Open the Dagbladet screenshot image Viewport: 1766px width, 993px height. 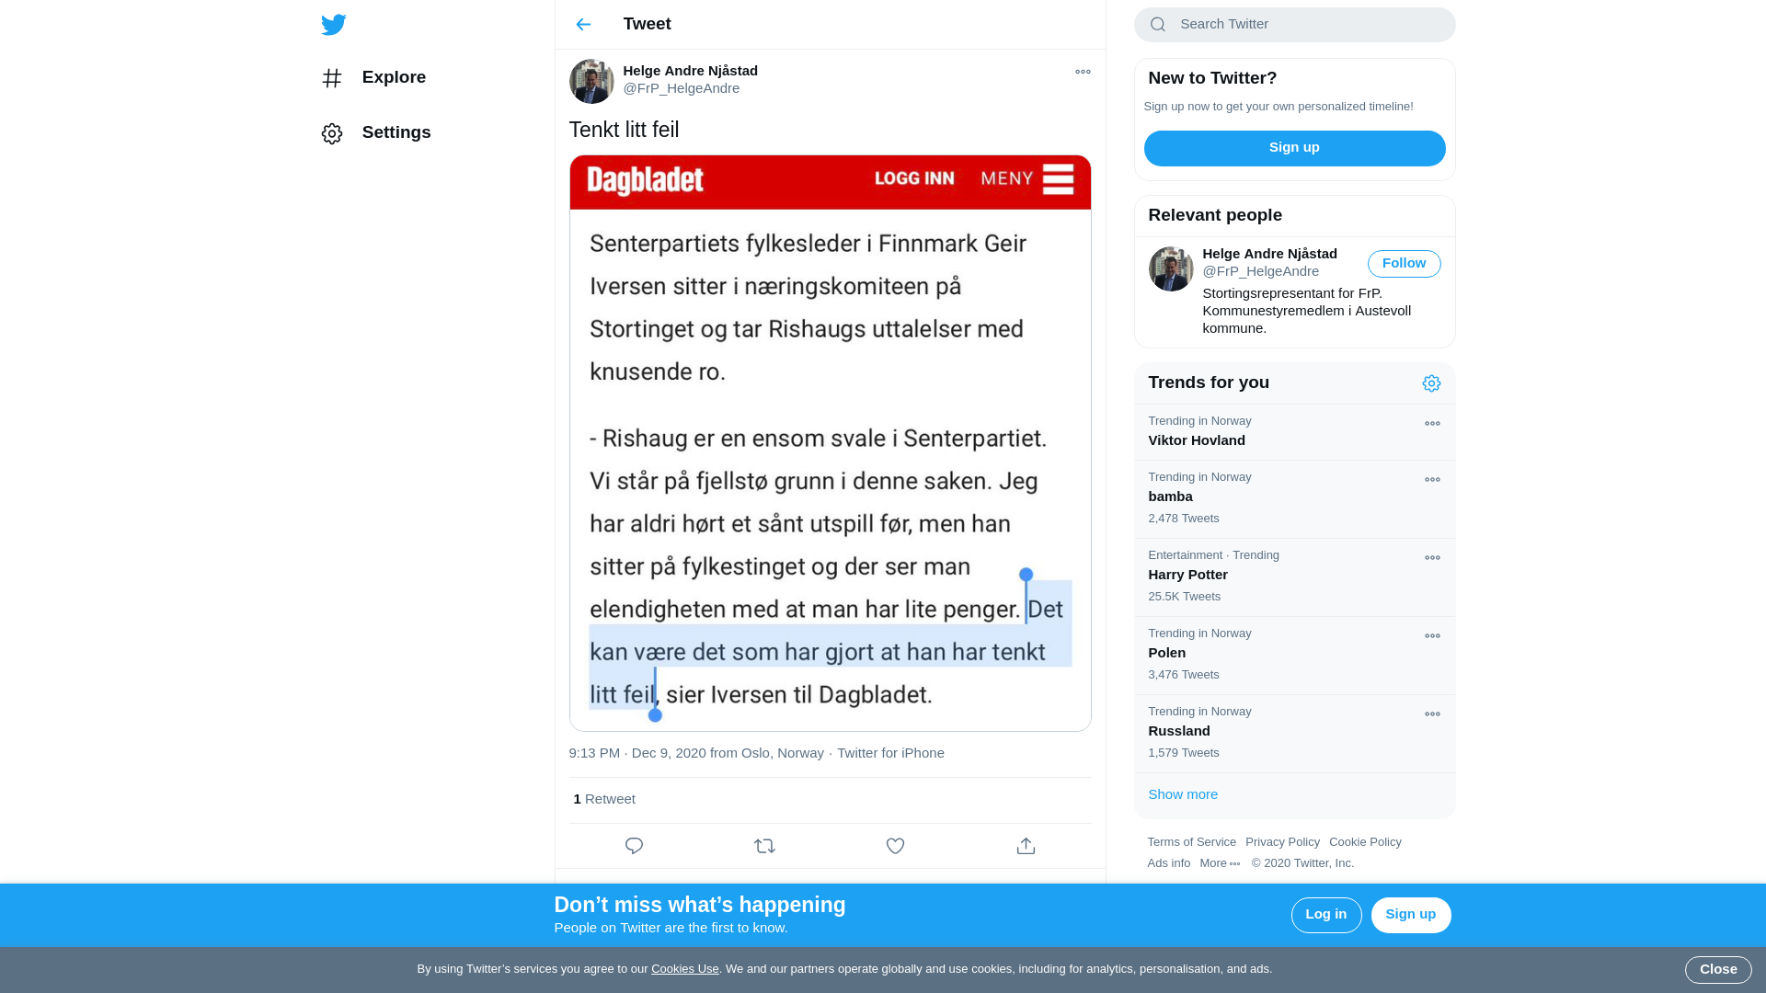[x=830, y=443]
